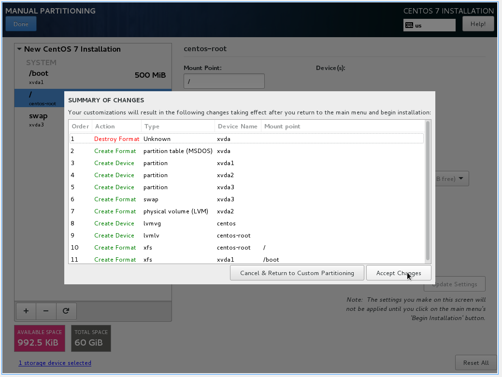Screen dimensions: 502x377
Task: Click the reload storage configuration icon
Action: click(x=66, y=311)
